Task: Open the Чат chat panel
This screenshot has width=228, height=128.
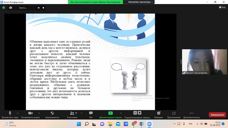Action: coord(91,113)
